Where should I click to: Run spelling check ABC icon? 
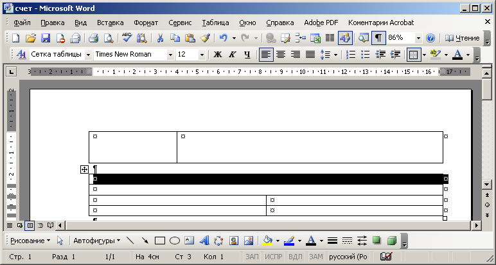(x=127, y=39)
